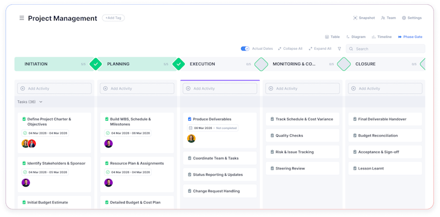This screenshot has height=217, width=440.
Task: Open the Settings button label
Action: coord(414,18)
